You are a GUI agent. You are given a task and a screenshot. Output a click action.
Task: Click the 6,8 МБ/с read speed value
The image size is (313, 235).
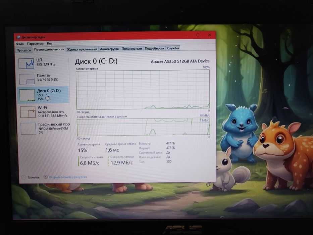pyautogui.click(x=90, y=163)
